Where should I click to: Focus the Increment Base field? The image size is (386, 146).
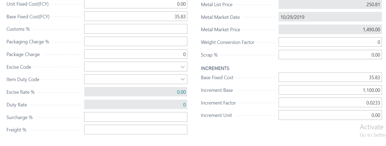pos(330,90)
